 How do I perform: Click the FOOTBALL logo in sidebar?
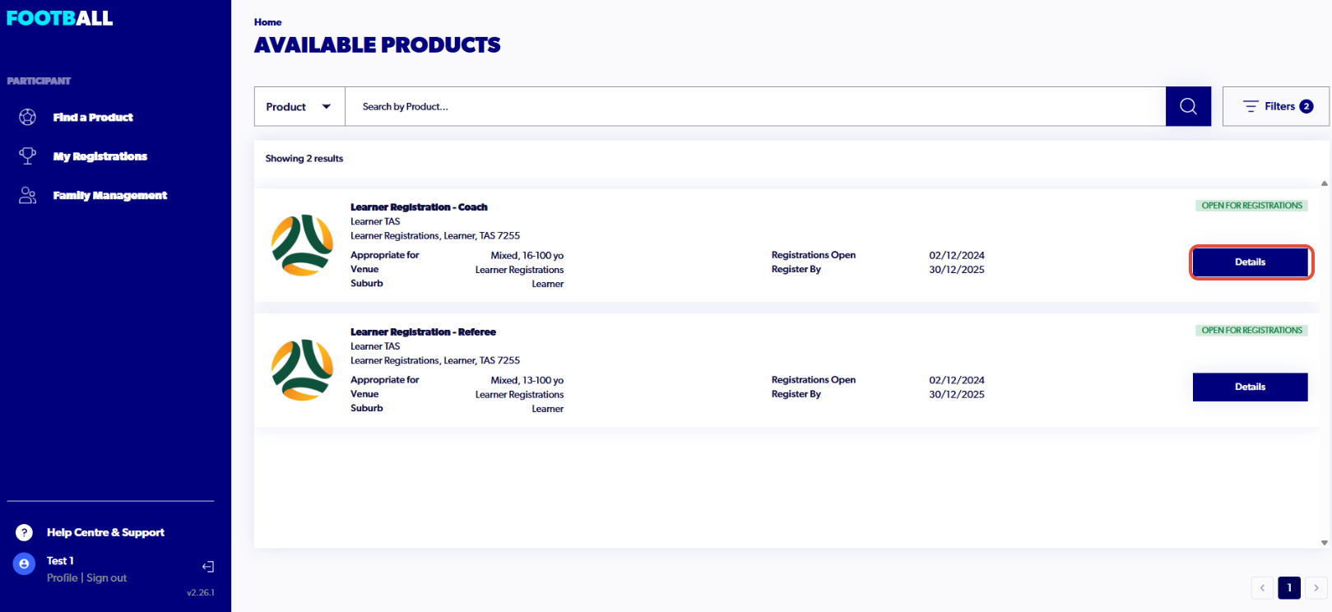point(60,18)
